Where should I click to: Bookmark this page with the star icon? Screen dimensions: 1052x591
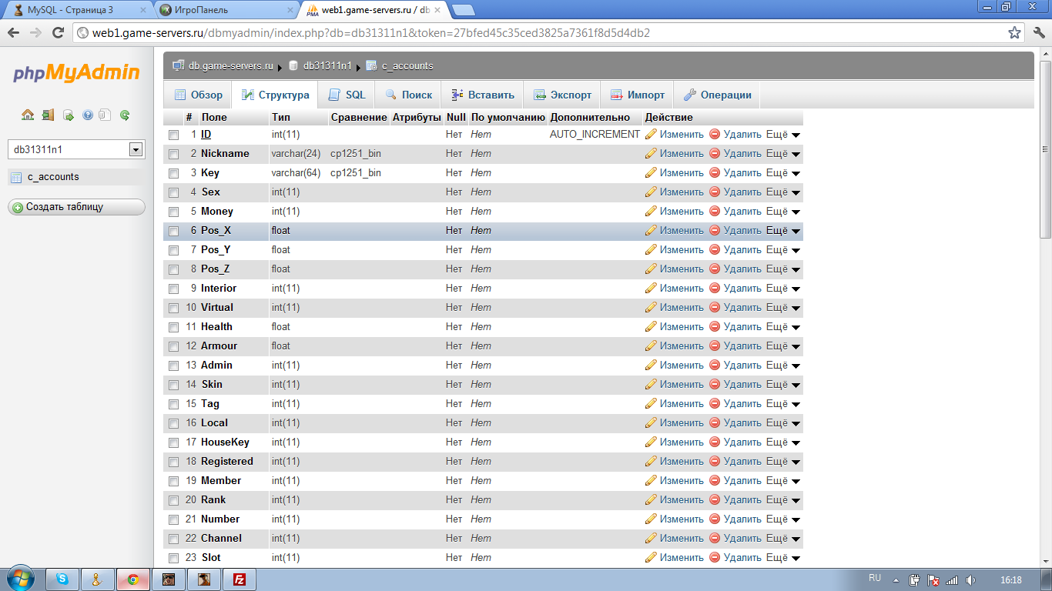coord(1015,33)
